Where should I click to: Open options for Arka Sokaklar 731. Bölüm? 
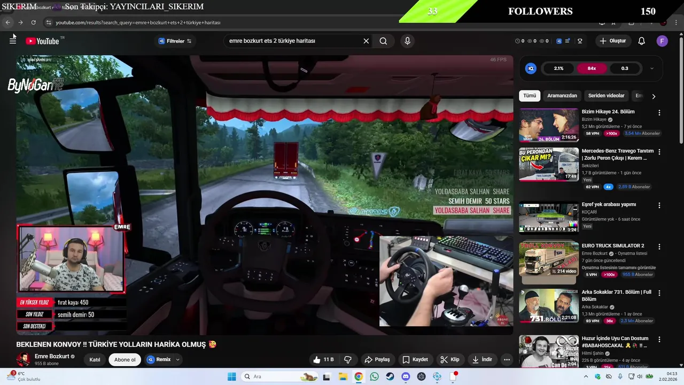coord(659,293)
